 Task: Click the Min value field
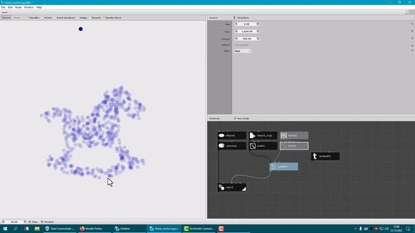click(x=247, y=24)
